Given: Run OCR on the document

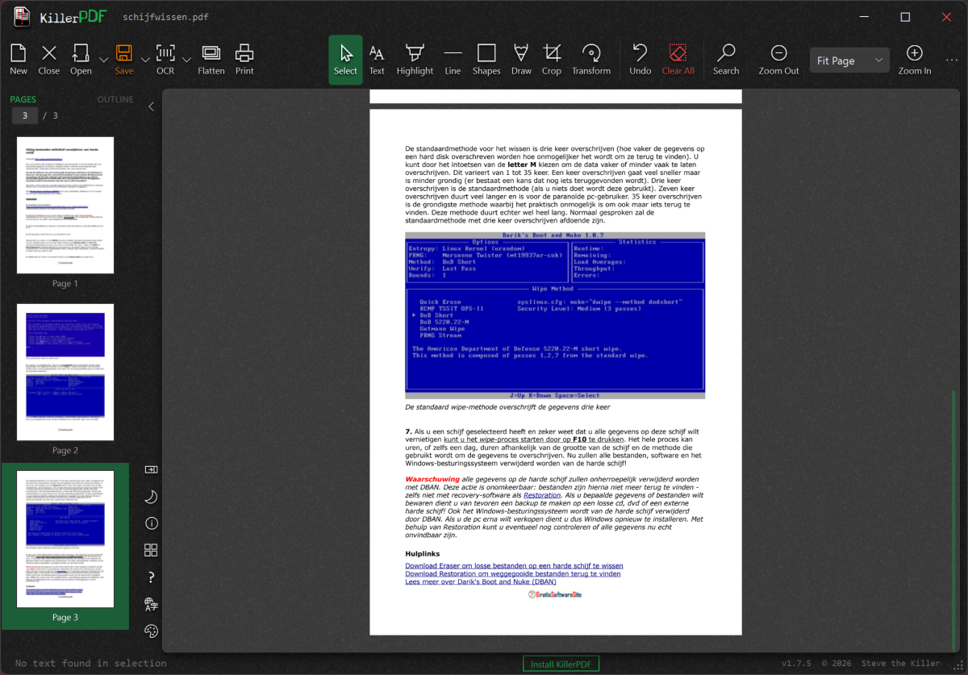Looking at the screenshot, I should pyautogui.click(x=165, y=60).
